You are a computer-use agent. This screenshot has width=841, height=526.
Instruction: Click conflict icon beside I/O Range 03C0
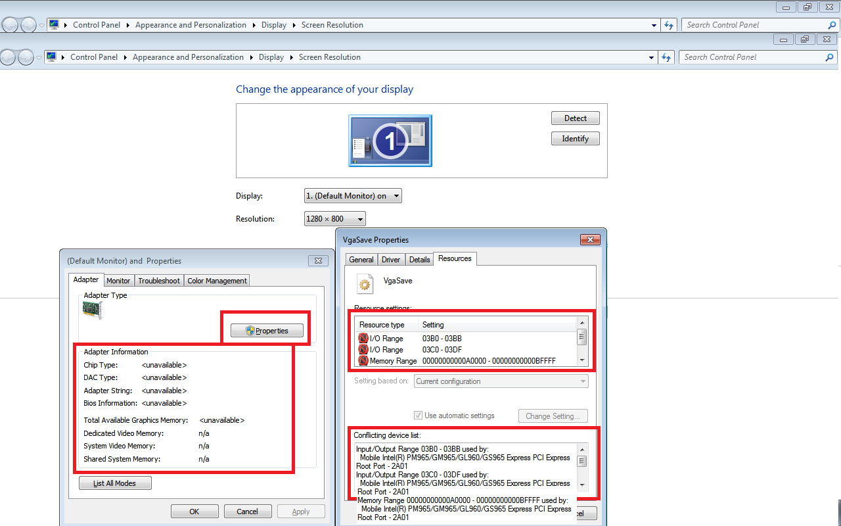363,350
